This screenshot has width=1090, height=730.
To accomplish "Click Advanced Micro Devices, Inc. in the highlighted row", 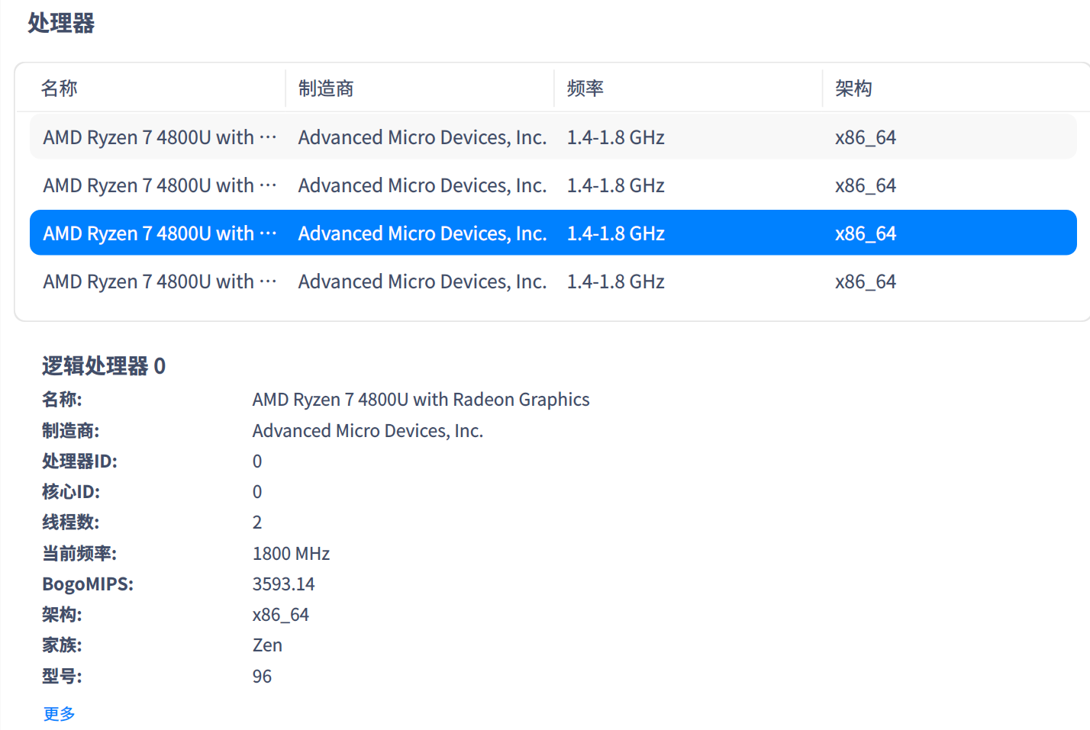I will [422, 233].
